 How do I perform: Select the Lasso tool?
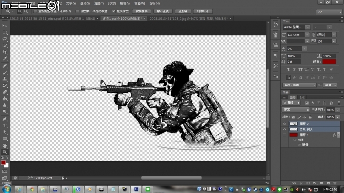click(5, 39)
